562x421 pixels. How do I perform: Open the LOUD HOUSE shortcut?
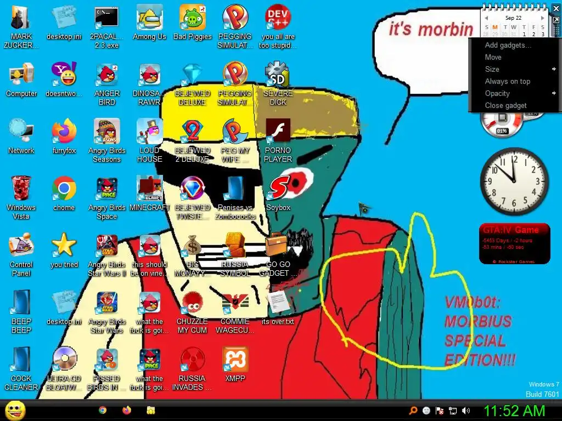point(149,141)
